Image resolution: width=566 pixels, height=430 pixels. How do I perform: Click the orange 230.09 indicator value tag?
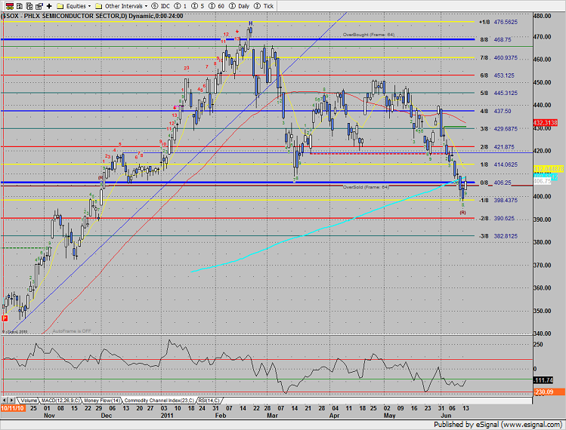549,392
